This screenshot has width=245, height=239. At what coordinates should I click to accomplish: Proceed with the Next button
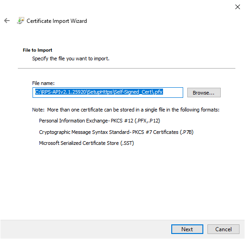[x=187, y=229]
